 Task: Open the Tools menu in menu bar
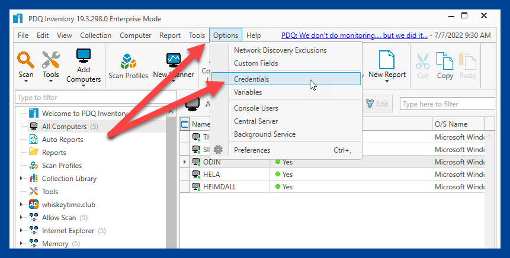197,36
